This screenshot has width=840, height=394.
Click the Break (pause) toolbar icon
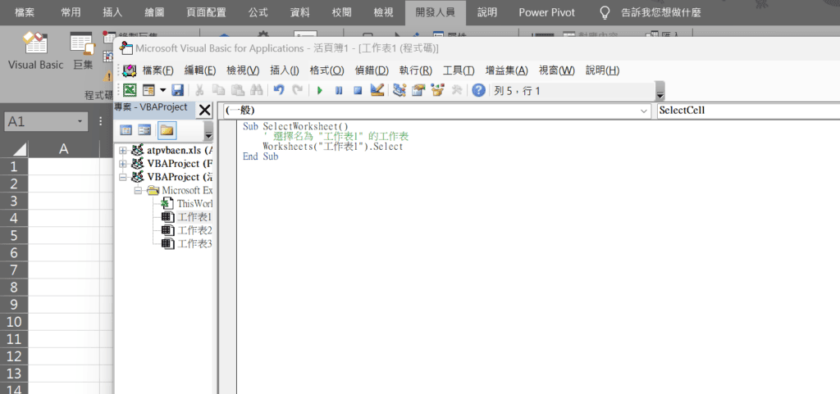point(339,90)
